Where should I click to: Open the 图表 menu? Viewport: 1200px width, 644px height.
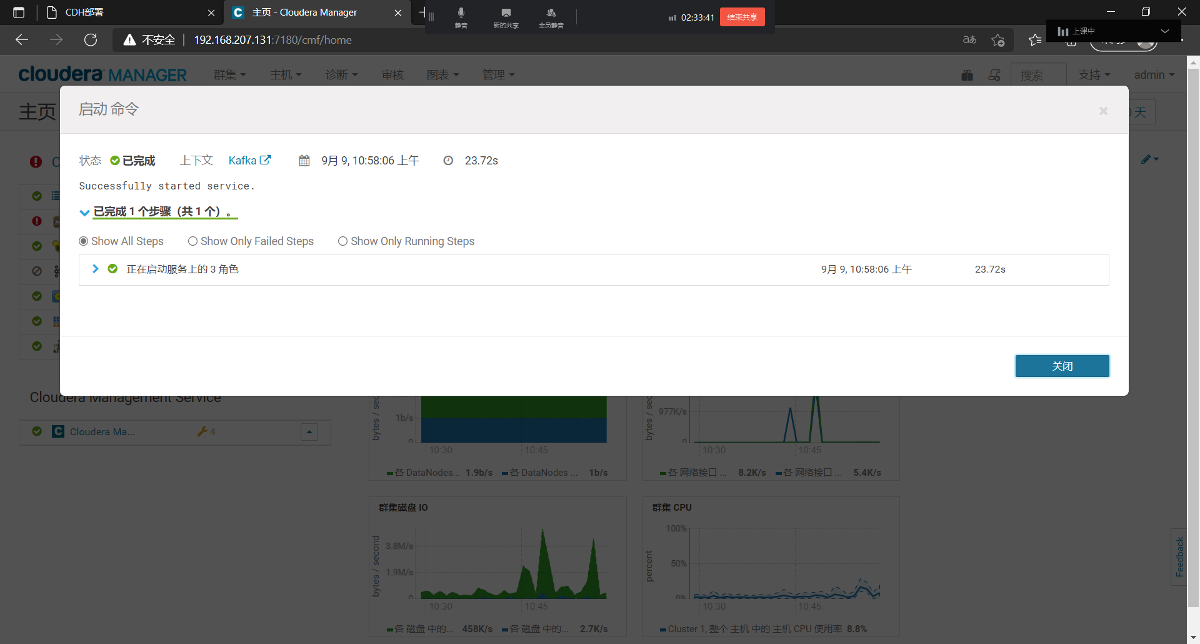pyautogui.click(x=442, y=75)
